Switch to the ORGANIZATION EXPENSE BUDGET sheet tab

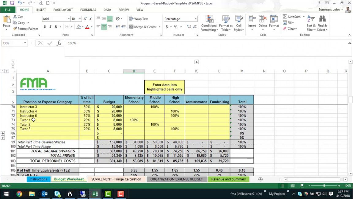pos(176,179)
